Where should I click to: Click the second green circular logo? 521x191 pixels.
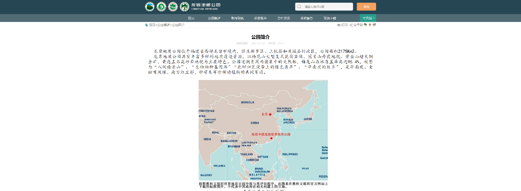(x=161, y=7)
